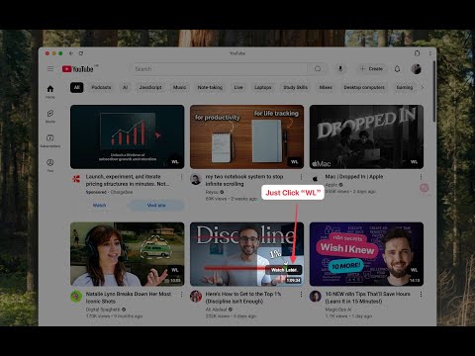Open options menu for Mac Dropped In video
Viewport: 475px width, 356px height.
pos(421,177)
